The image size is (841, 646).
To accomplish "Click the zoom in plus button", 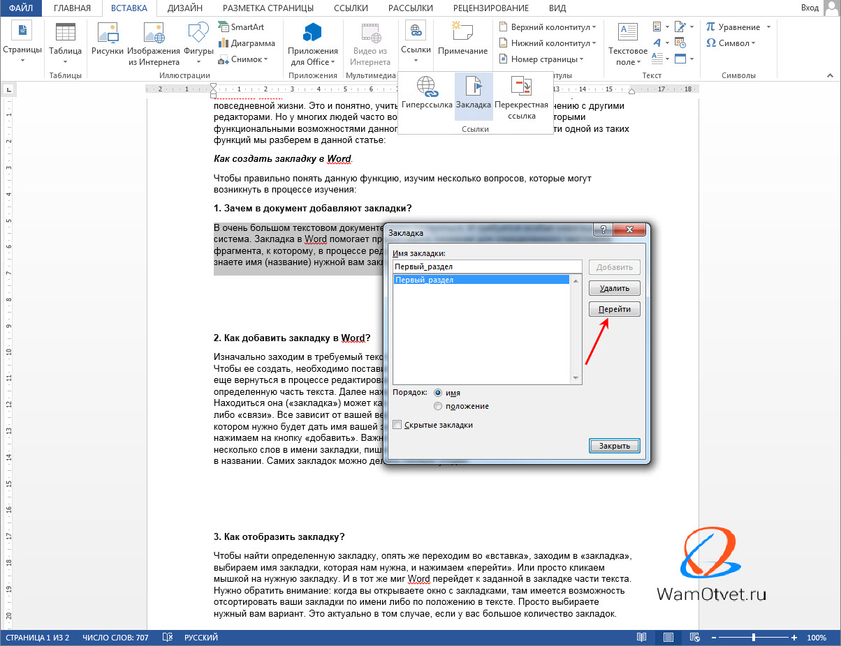I will coord(794,638).
